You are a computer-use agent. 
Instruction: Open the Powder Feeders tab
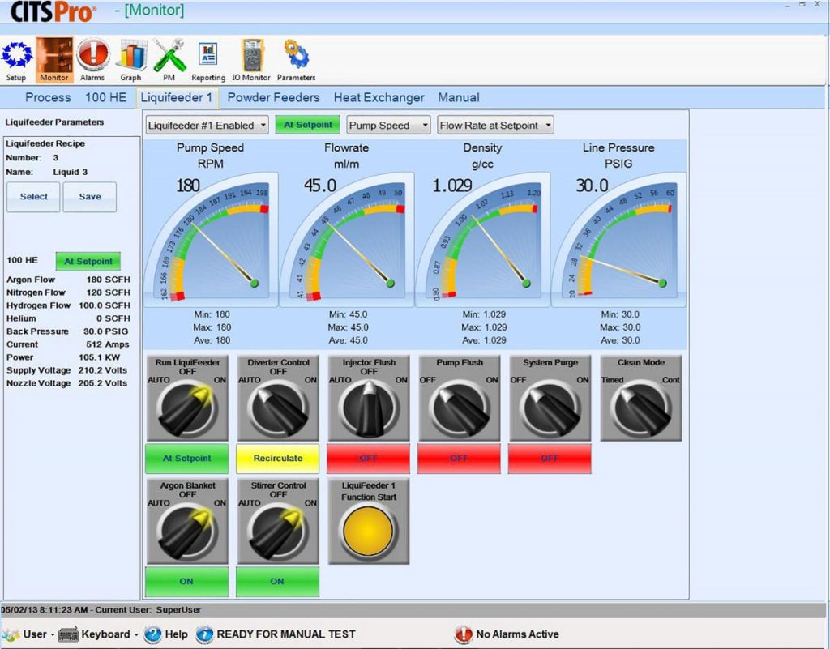pyautogui.click(x=273, y=97)
